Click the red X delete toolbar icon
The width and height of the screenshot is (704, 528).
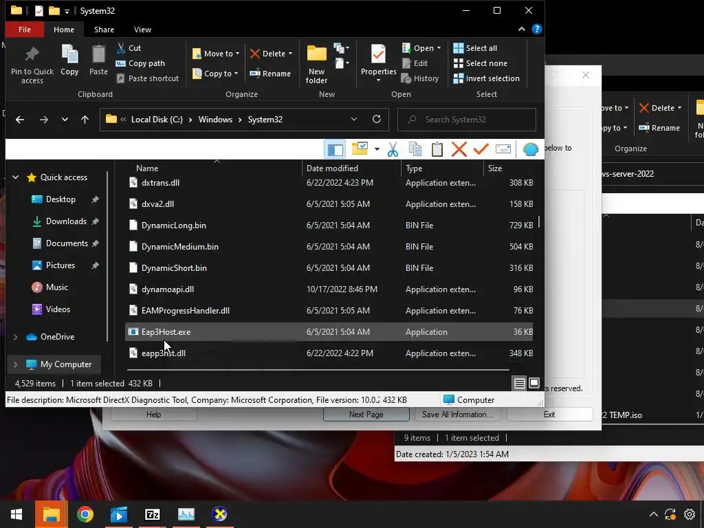click(459, 149)
